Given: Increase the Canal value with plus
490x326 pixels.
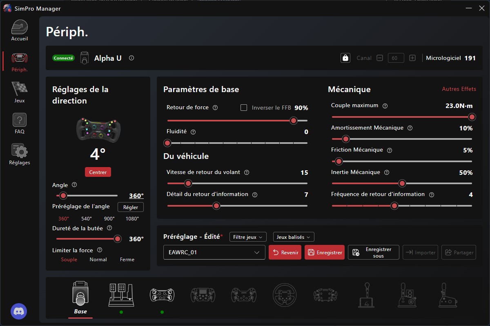Looking at the screenshot, I should [412, 58].
